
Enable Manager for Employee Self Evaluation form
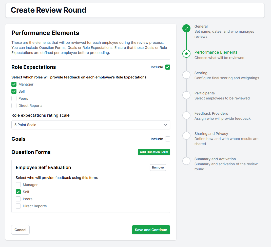[18, 185]
